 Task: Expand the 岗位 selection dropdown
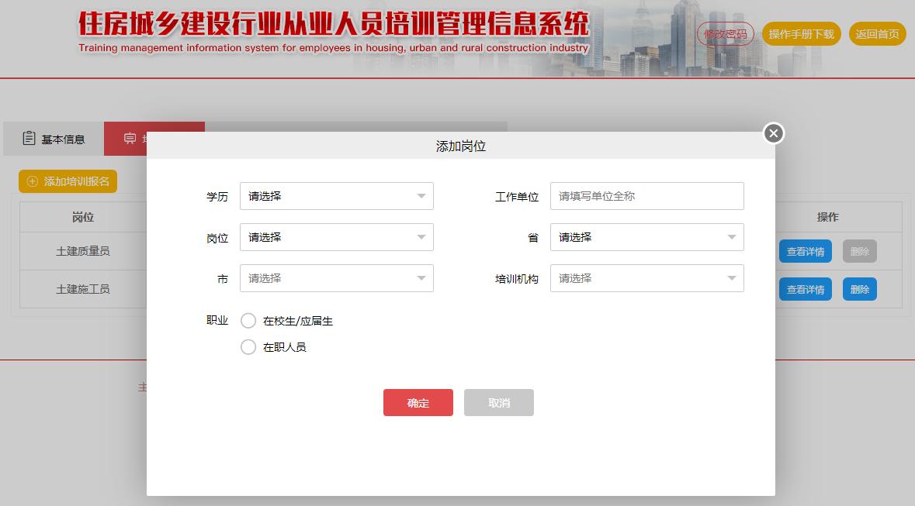point(336,237)
